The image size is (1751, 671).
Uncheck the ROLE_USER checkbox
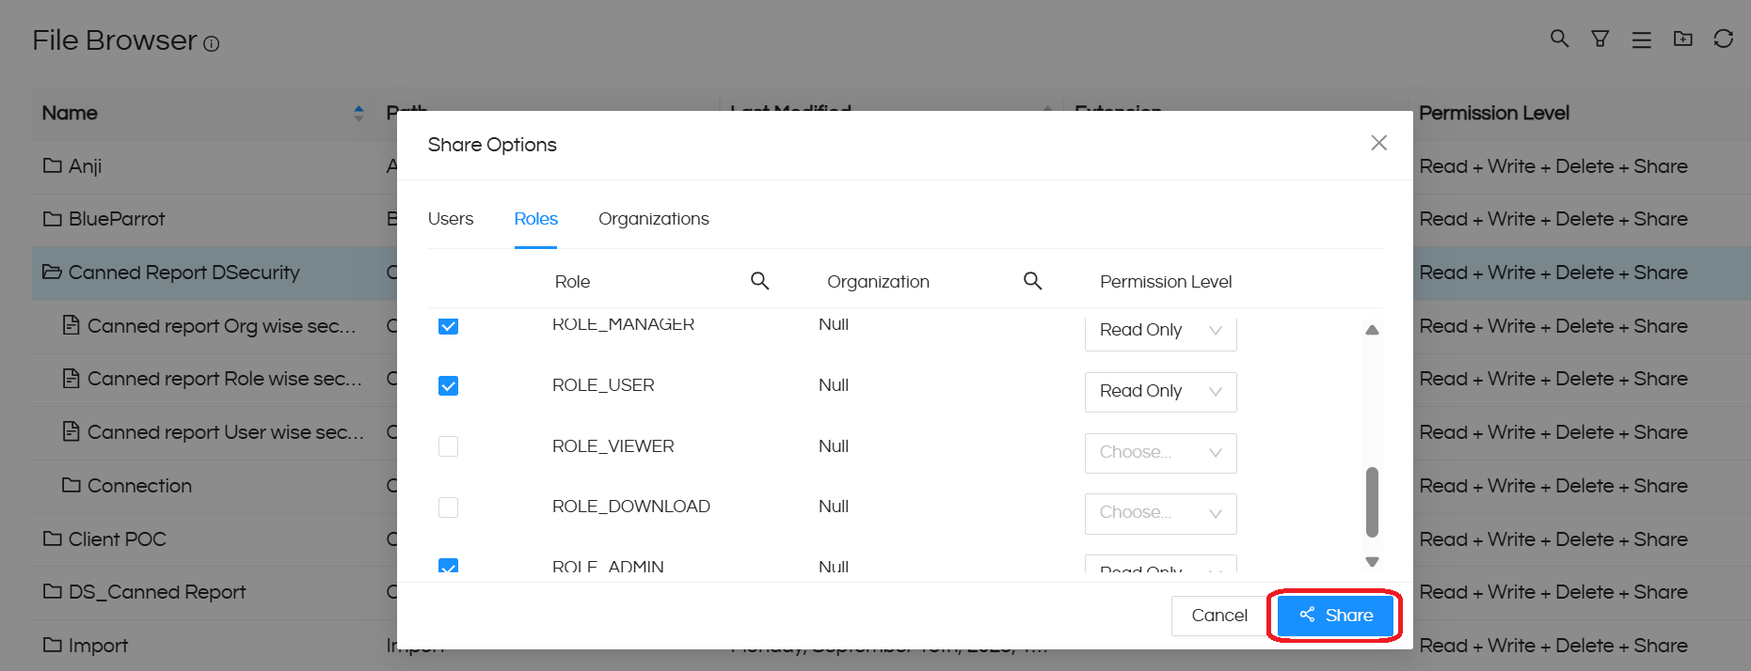tap(449, 386)
